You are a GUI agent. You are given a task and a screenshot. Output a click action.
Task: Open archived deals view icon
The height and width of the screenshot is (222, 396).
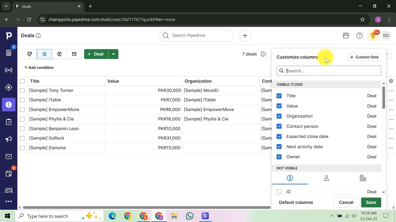click(x=74, y=54)
